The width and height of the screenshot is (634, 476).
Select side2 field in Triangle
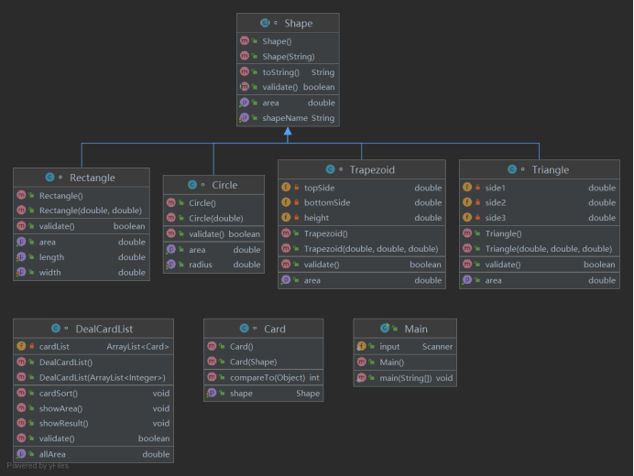point(540,202)
